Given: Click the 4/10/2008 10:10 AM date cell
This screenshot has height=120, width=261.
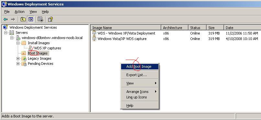Looking at the screenshot, I should pos(242,39).
